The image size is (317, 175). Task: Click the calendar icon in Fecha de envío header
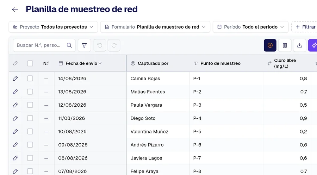(61, 63)
